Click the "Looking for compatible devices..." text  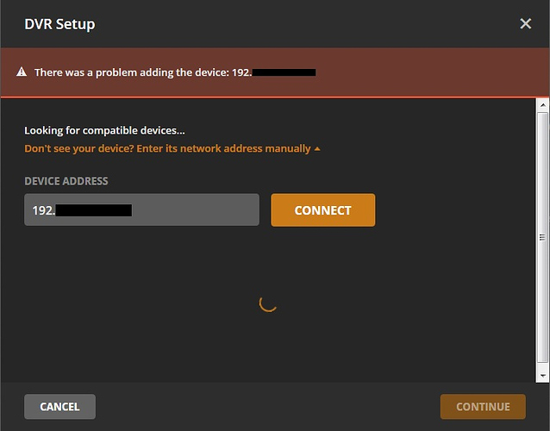pos(105,130)
